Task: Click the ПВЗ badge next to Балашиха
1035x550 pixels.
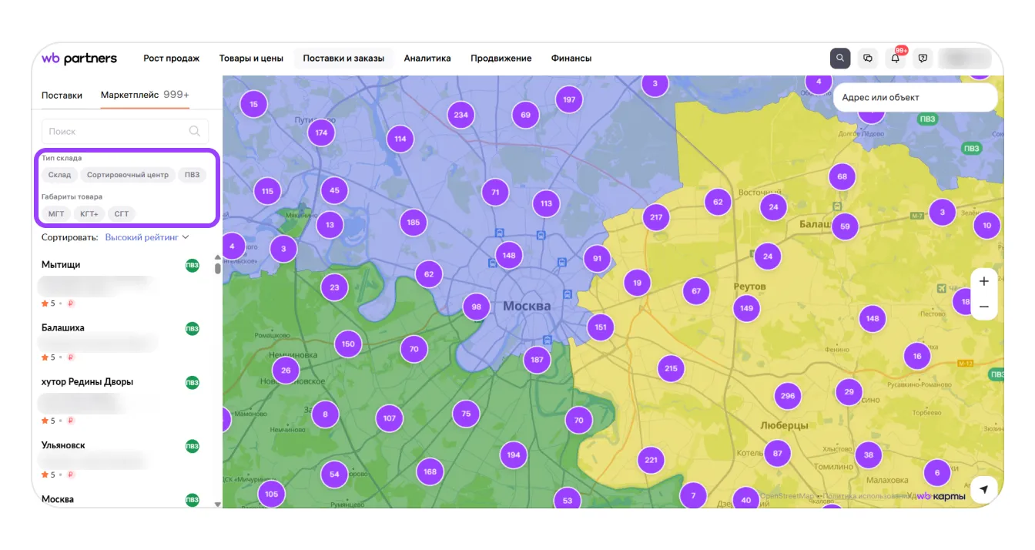Action: point(192,329)
